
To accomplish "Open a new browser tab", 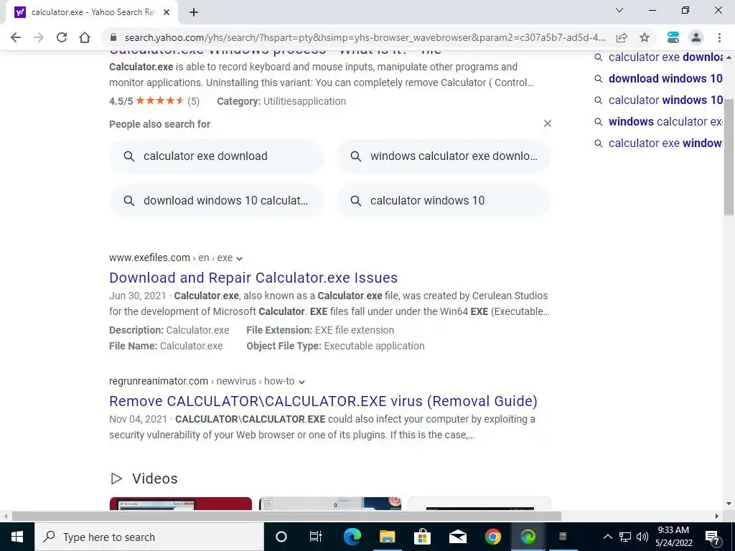I will [x=194, y=12].
